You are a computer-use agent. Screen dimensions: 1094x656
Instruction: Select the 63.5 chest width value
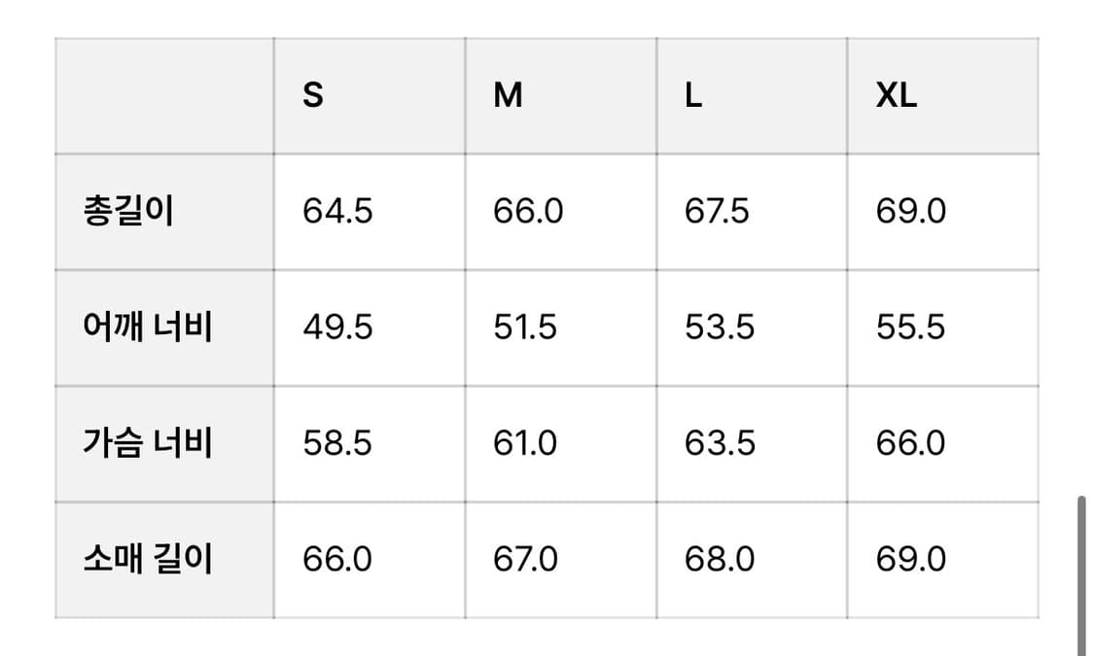720,443
